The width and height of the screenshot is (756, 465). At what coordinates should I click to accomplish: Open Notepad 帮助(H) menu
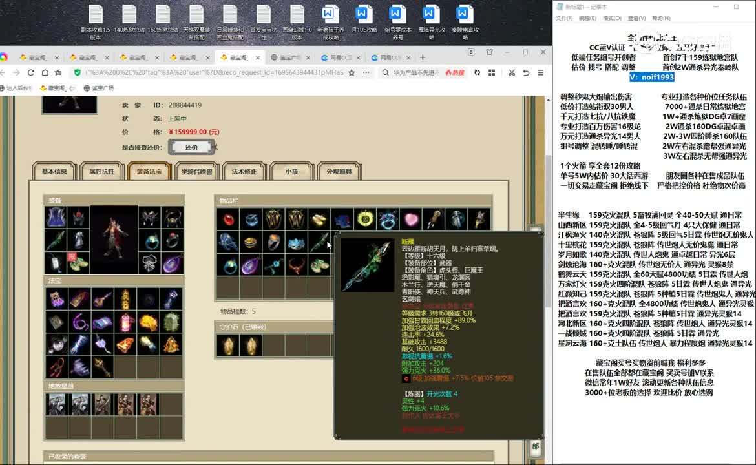(661, 18)
